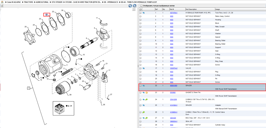266x128 pixels.
Task: Open the NSS link for ref 6, Shaft
Action: [172, 30]
